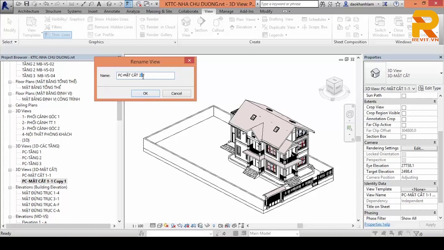Click the Name field in Rename View
The width and height of the screenshot is (444, 250).
[x=145, y=75]
